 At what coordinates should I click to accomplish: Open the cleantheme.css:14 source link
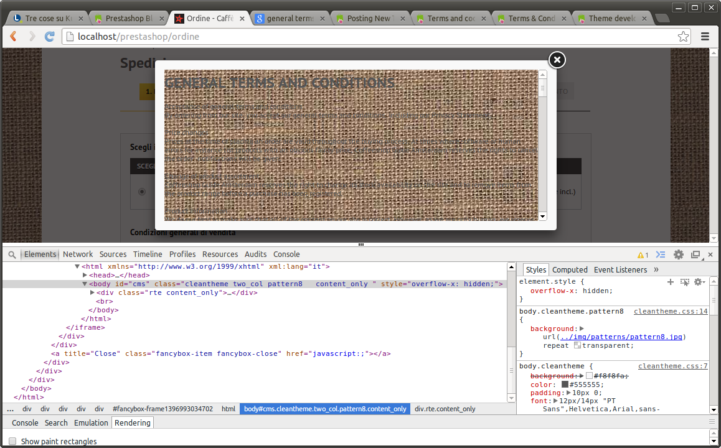pyautogui.click(x=671, y=311)
